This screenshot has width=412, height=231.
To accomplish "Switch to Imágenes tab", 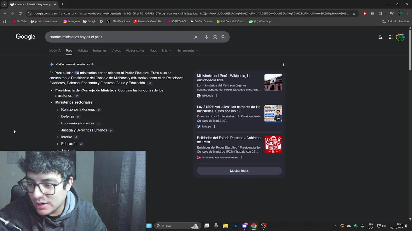I will (x=99, y=50).
